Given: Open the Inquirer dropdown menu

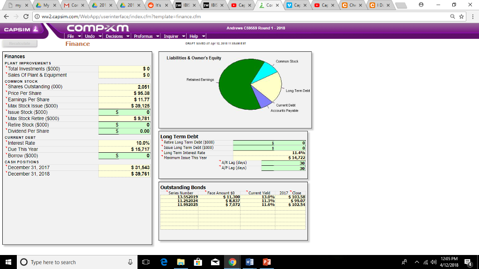Looking at the screenshot, I should [174, 36].
